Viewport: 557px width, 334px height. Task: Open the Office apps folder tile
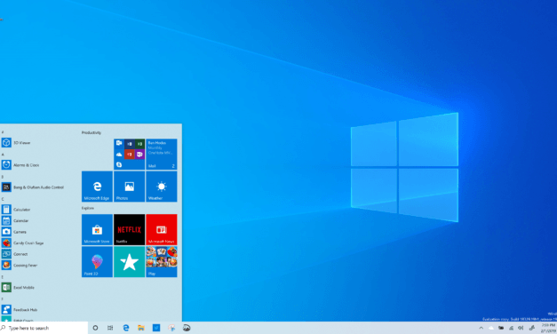tap(130, 155)
